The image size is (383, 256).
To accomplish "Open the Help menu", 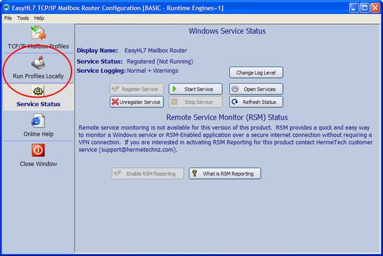I will pos(39,18).
